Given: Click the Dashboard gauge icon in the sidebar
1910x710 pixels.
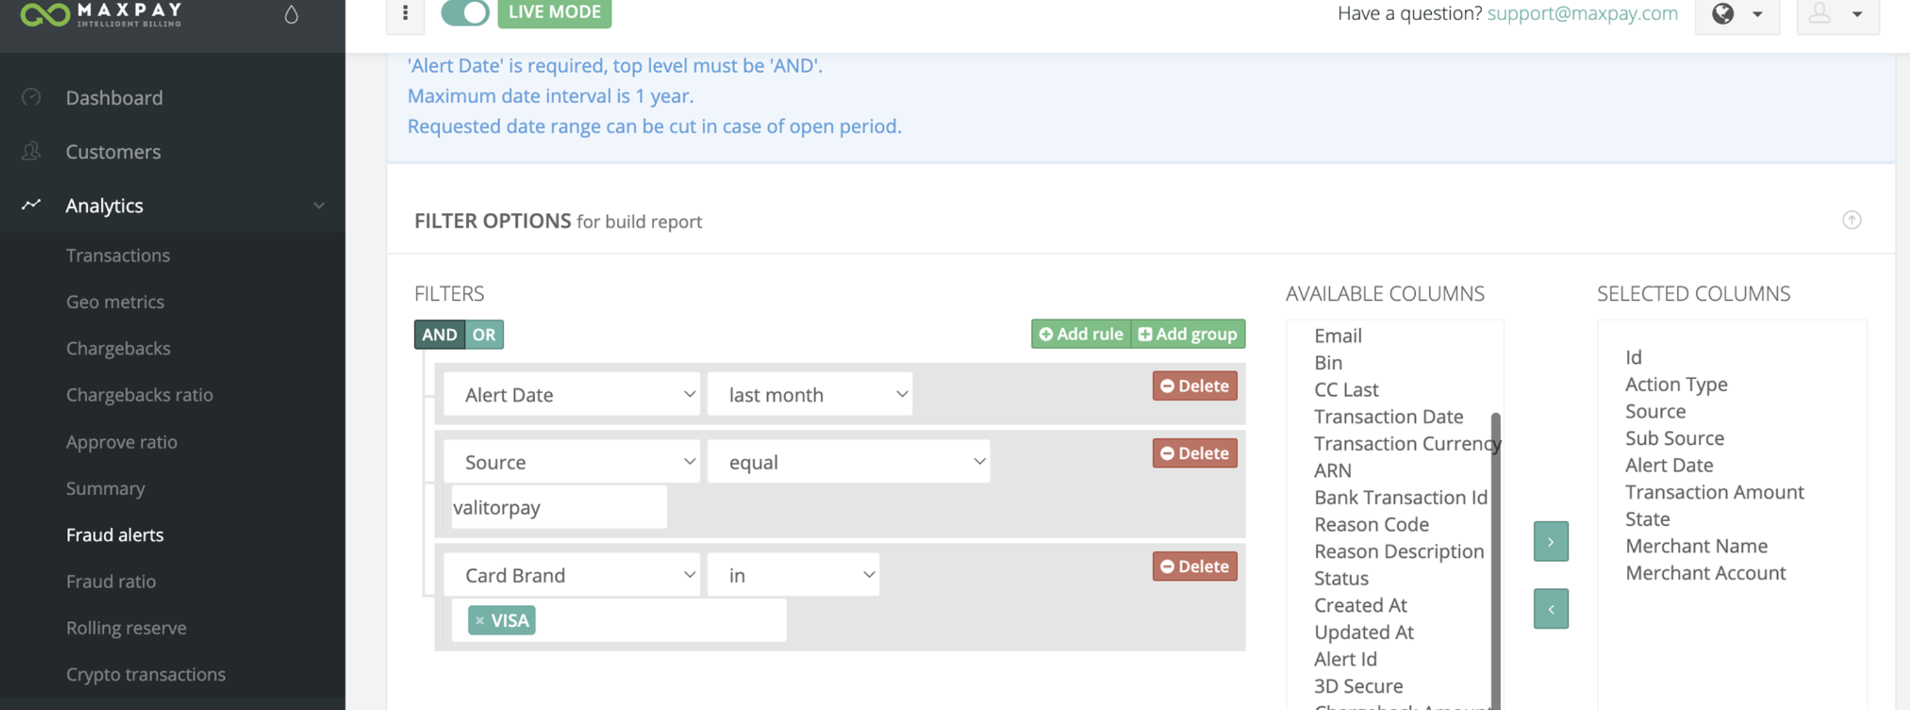Looking at the screenshot, I should click(31, 97).
